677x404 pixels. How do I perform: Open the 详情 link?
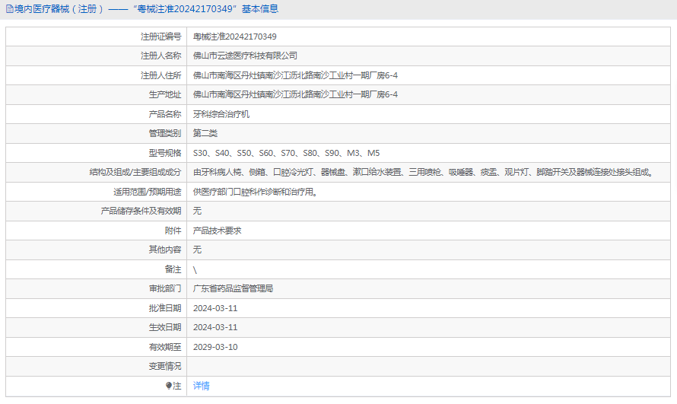click(202, 386)
